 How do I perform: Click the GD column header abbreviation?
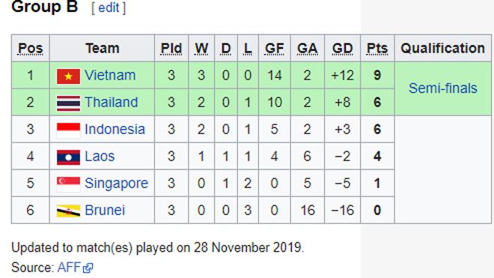[343, 48]
